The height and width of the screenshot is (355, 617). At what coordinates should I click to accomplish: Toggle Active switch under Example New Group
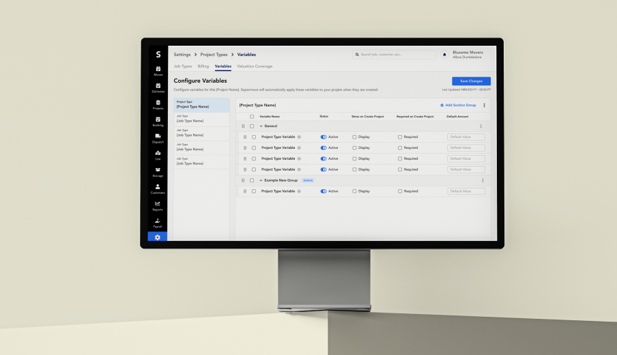[x=324, y=191]
